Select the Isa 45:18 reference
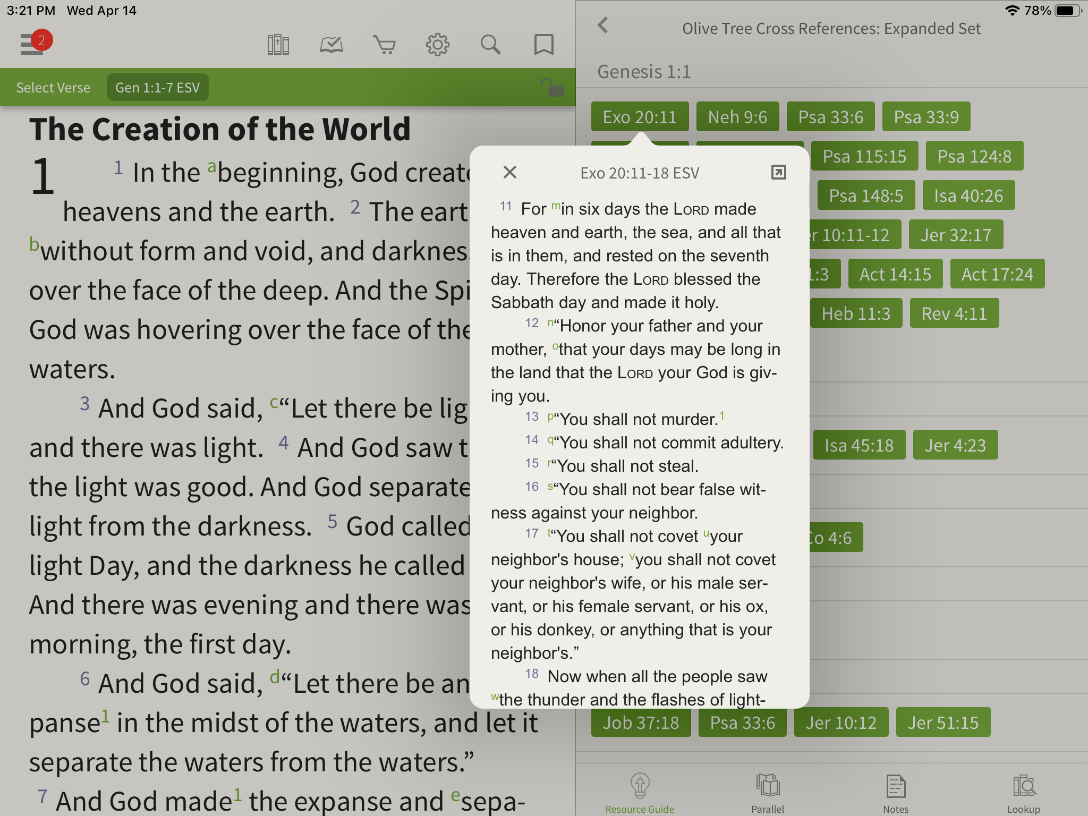This screenshot has width=1088, height=816. point(860,445)
